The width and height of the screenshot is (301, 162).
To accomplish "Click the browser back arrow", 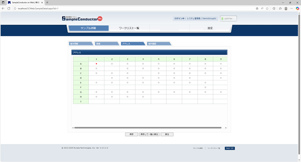I will tap(3, 8).
